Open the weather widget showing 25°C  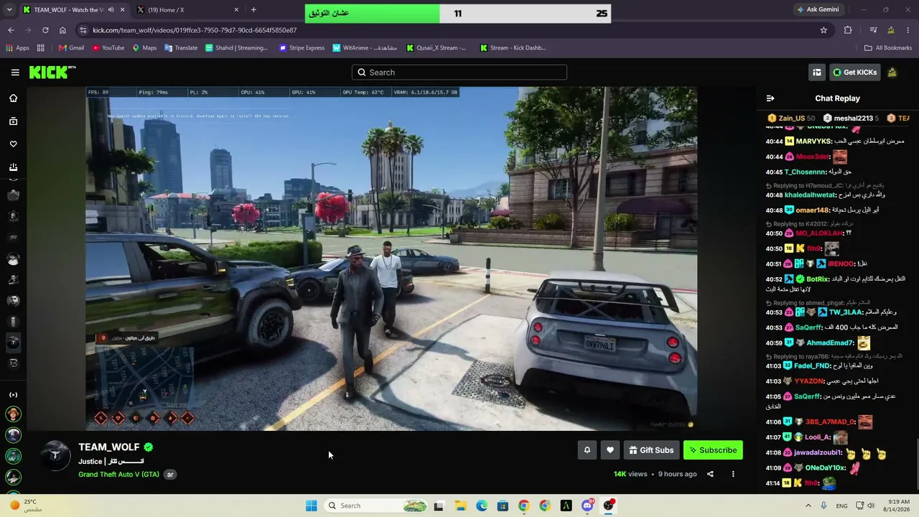[x=25, y=506]
